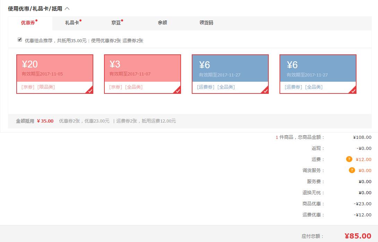This screenshot has width=378, height=242.
Task: Click the orange question mark beside 运费
Action: click(x=349, y=159)
